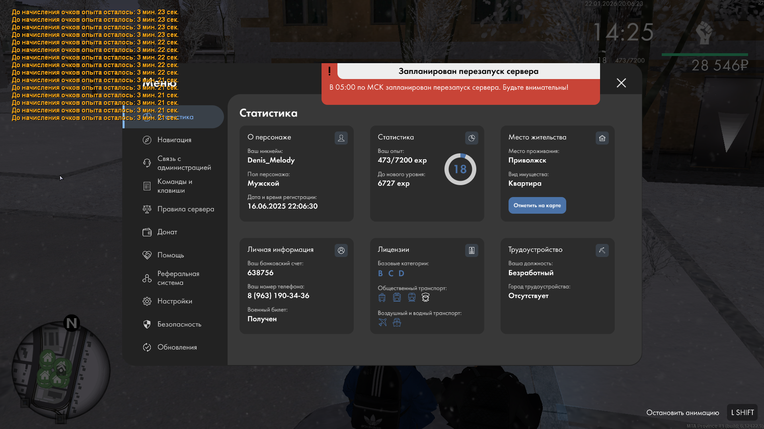
Task: Click the circular minimap
Action: tap(60, 370)
